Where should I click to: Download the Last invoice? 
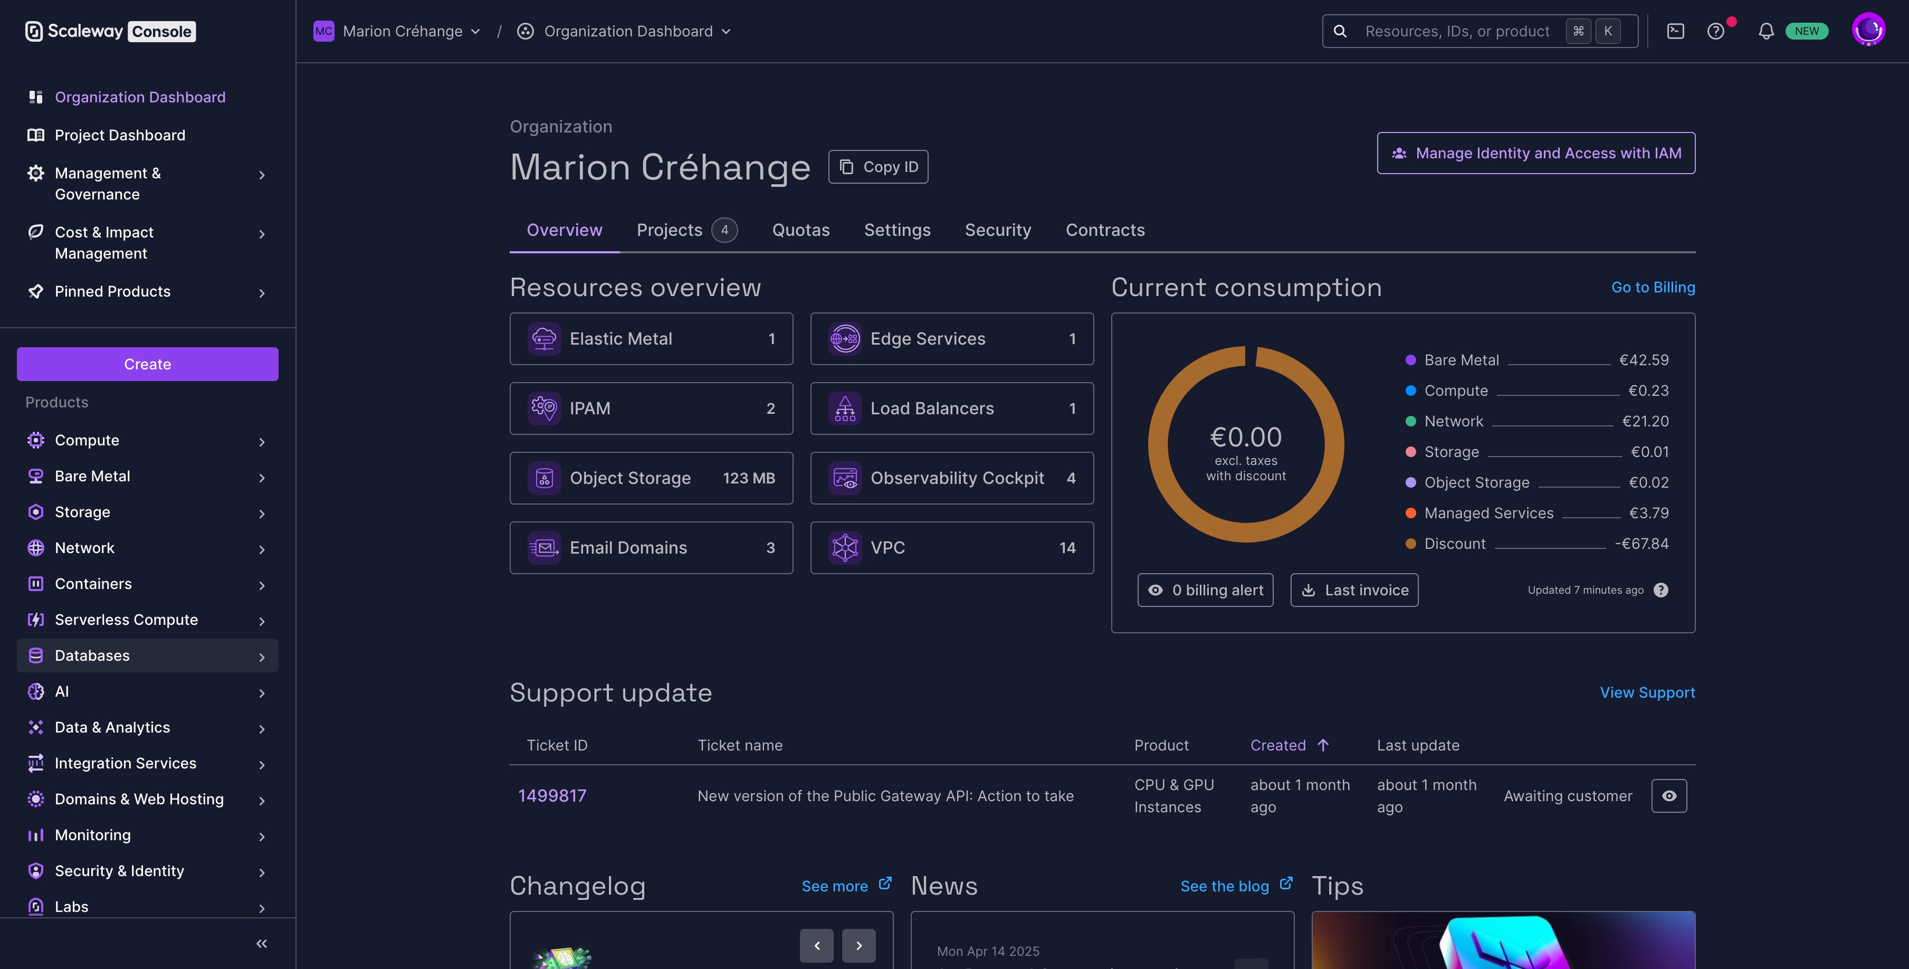(1354, 590)
